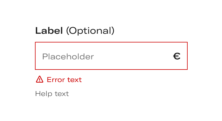Click the letter L of Label
The image size is (222, 121).
(38, 31)
